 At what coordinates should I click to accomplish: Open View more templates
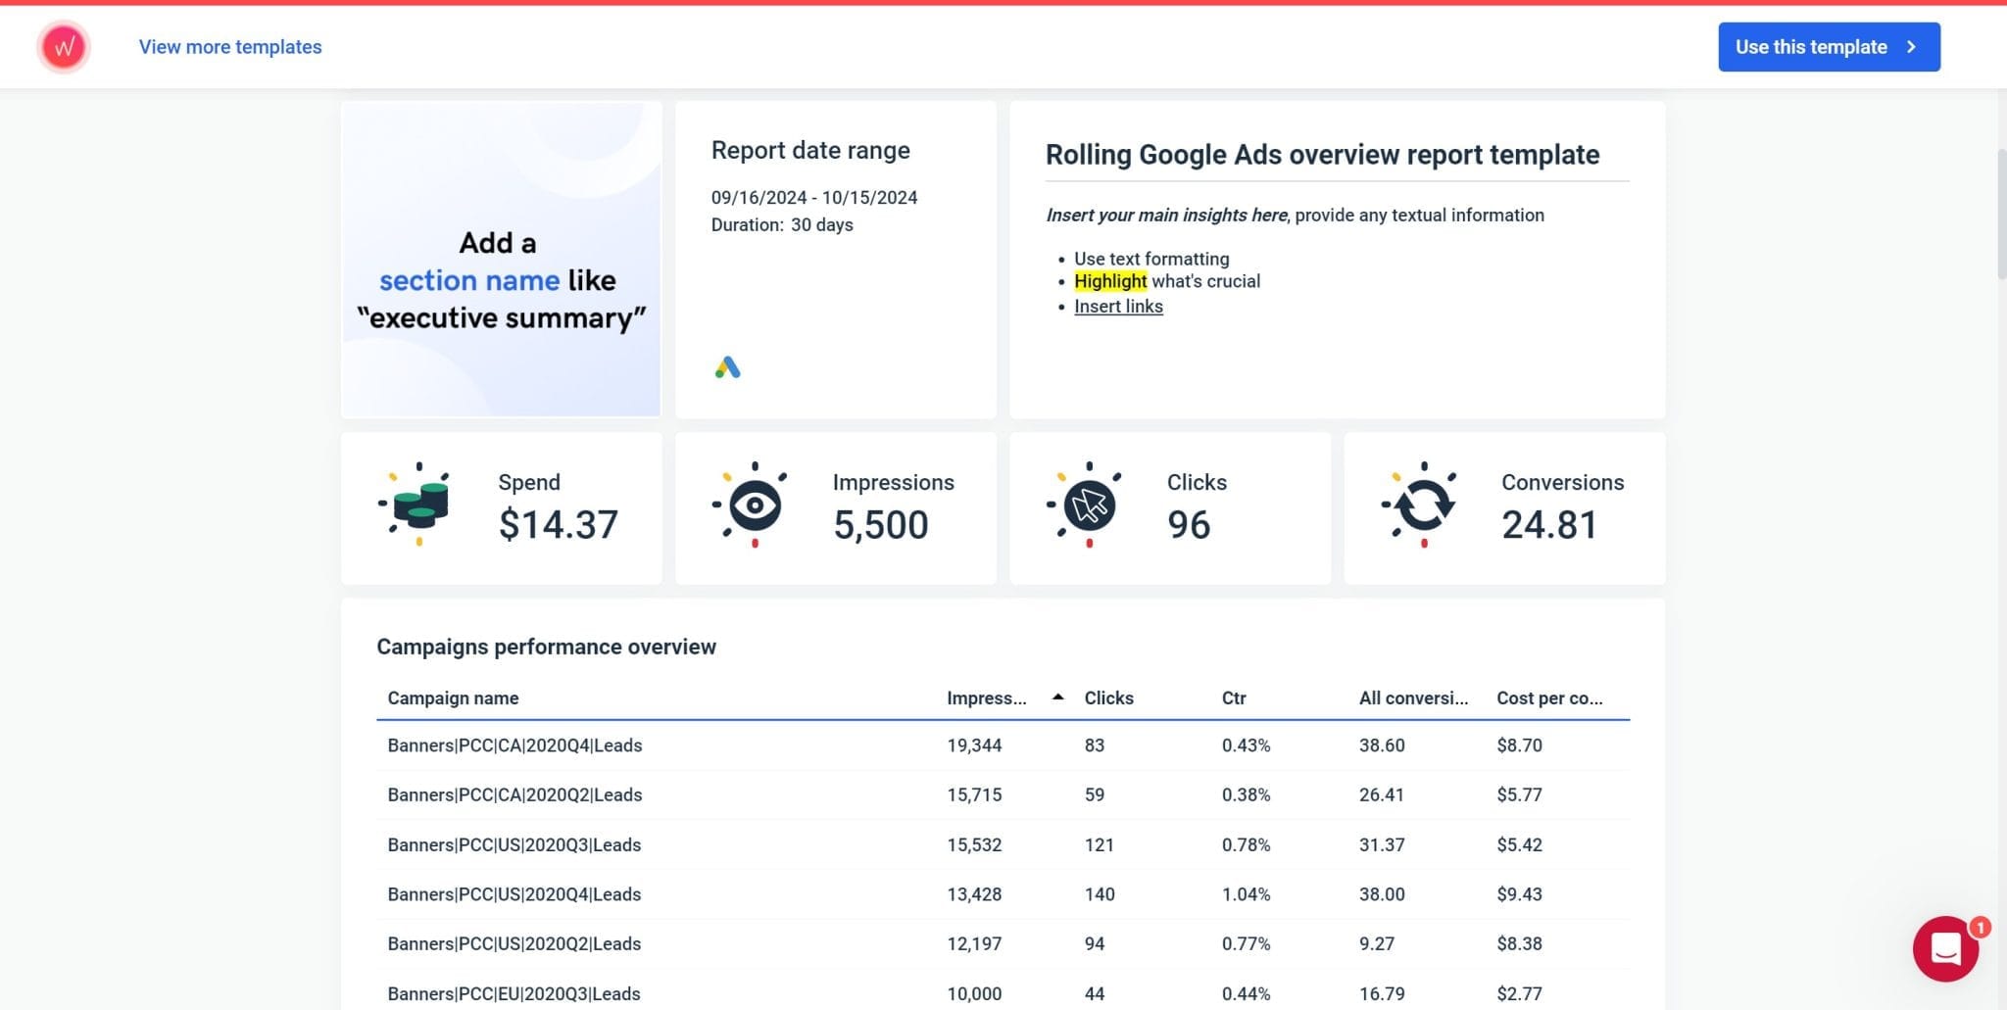(x=228, y=46)
